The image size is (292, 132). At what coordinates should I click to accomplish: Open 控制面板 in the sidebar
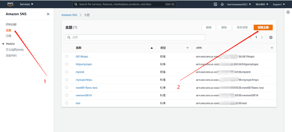[x=11, y=24]
